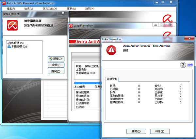Close the Avira AntiVir main window

[x=171, y=2]
